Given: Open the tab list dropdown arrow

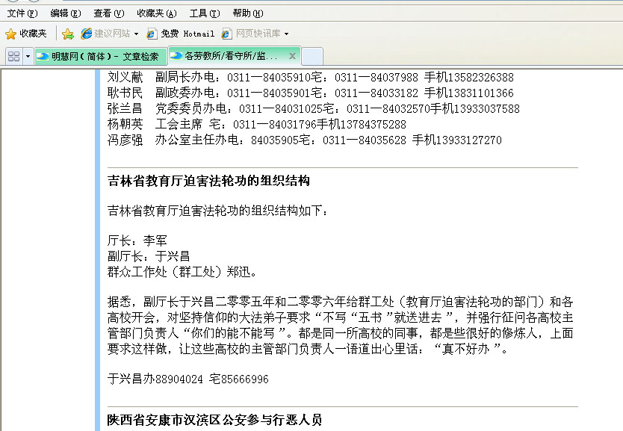Looking at the screenshot, I should tap(28, 57).
